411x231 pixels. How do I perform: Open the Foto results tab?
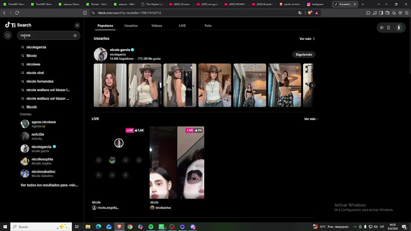pyautogui.click(x=208, y=26)
